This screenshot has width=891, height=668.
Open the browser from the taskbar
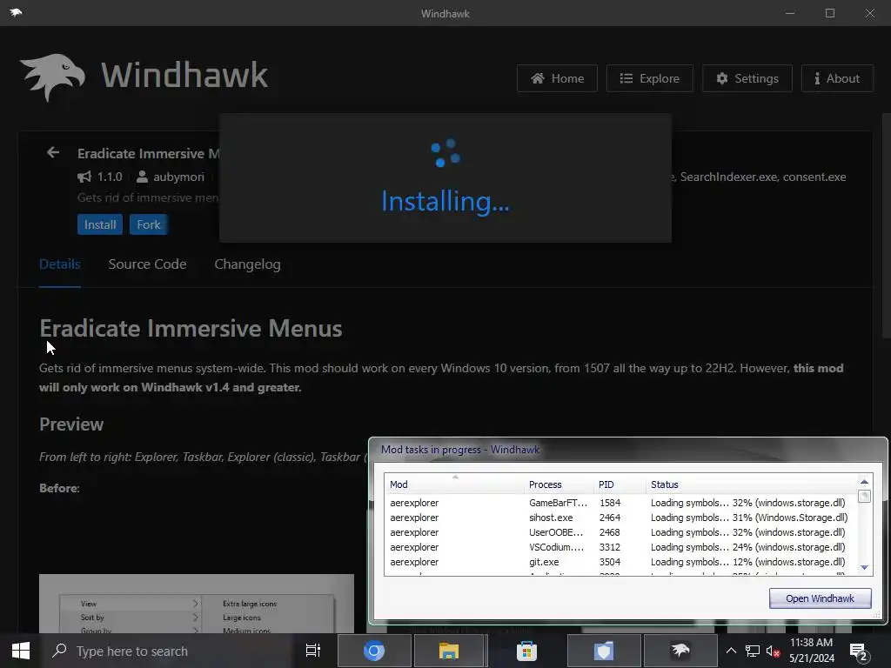click(x=374, y=651)
